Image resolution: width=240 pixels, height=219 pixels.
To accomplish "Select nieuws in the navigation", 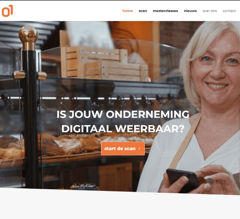I will point(190,11).
